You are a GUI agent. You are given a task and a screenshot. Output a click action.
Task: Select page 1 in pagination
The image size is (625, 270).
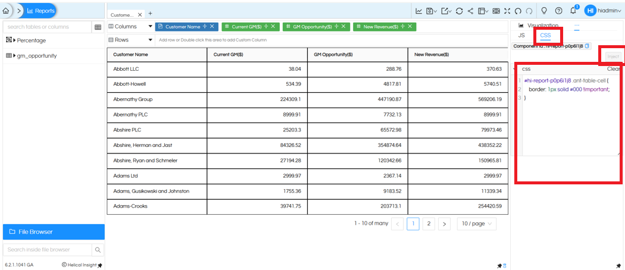[413, 224]
